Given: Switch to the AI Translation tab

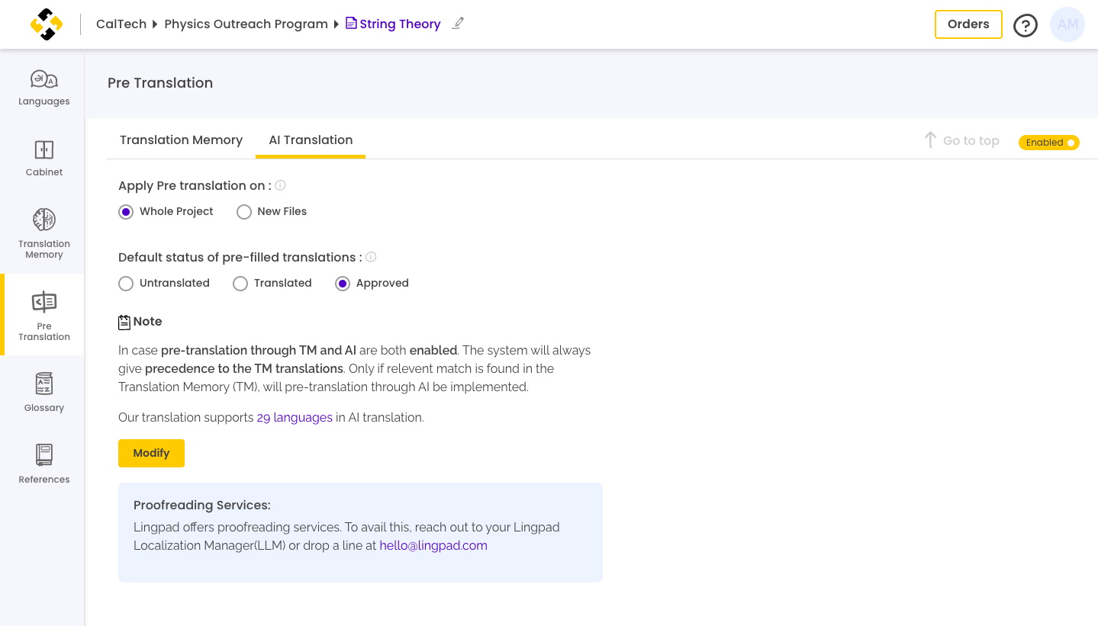Looking at the screenshot, I should (311, 140).
